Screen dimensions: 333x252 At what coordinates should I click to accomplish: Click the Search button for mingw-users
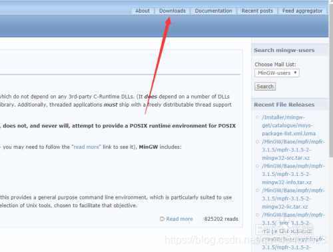pos(265,86)
